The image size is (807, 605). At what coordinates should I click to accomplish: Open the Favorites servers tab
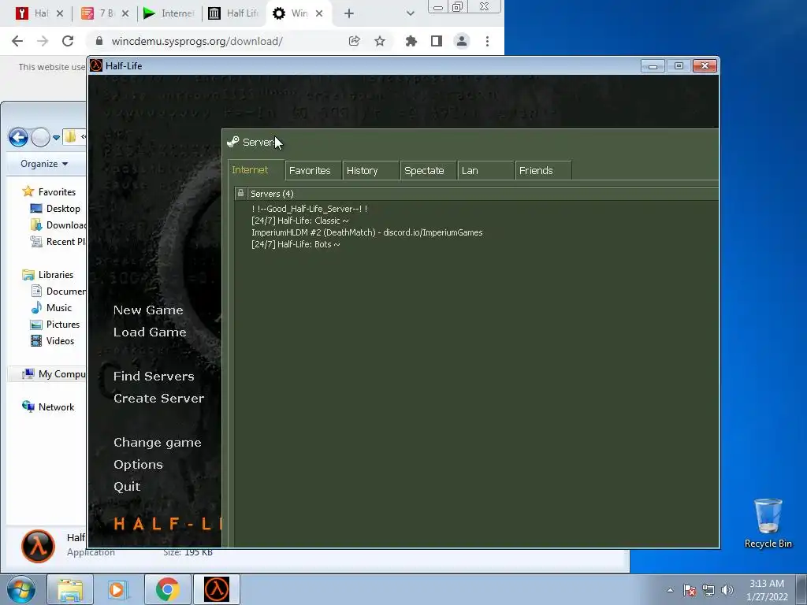313,171
